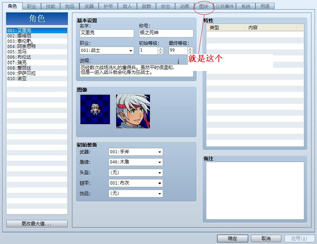Screen dimensions: 317x244
Task: Increase the 最终等级 value with up arrow
Action: (190, 49)
